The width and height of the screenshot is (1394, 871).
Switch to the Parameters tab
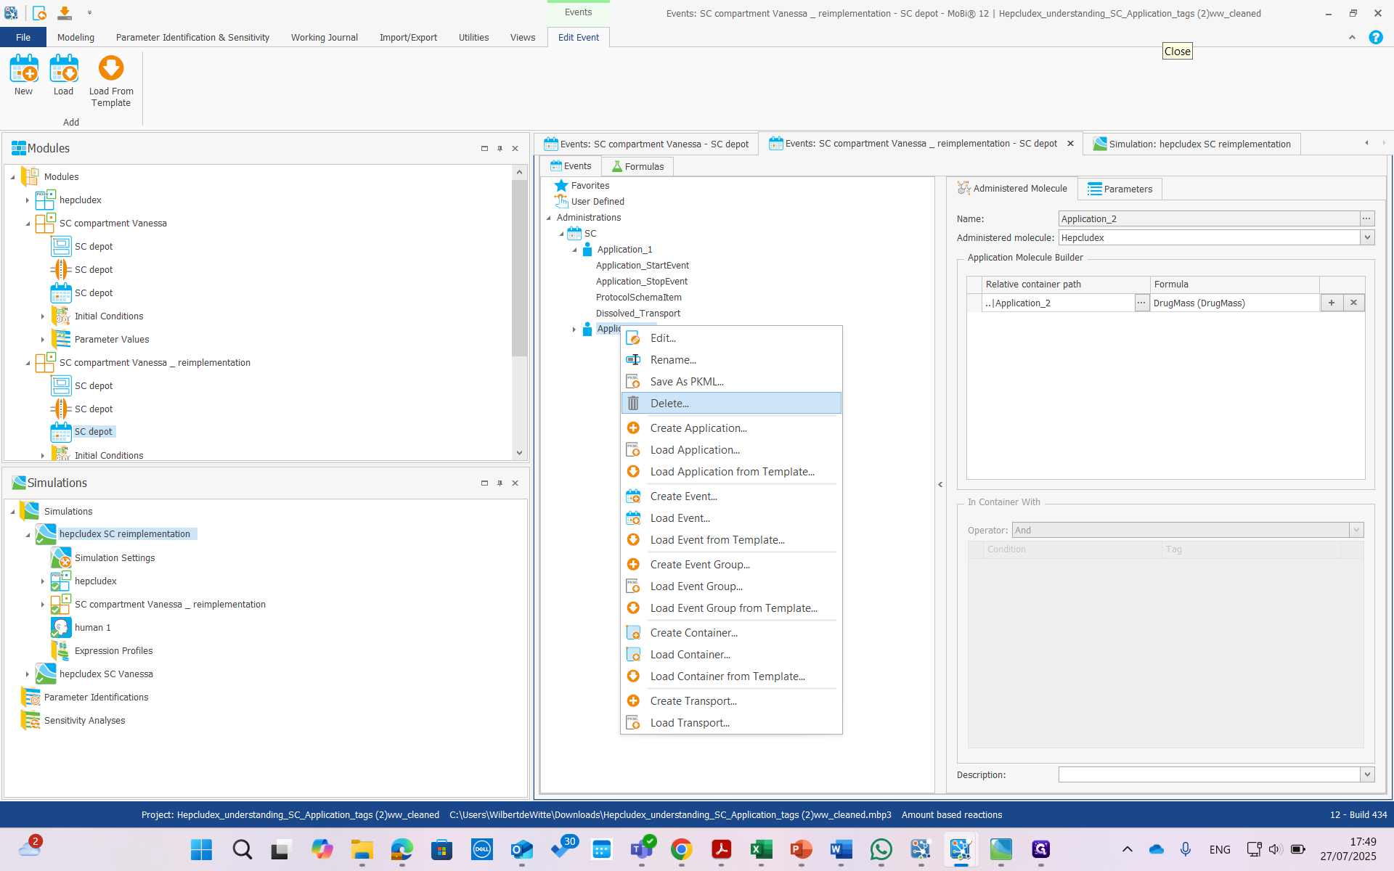point(1120,189)
